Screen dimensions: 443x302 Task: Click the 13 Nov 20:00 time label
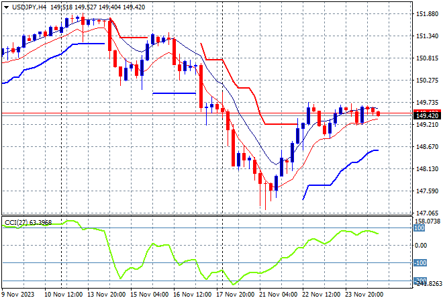click(x=107, y=295)
